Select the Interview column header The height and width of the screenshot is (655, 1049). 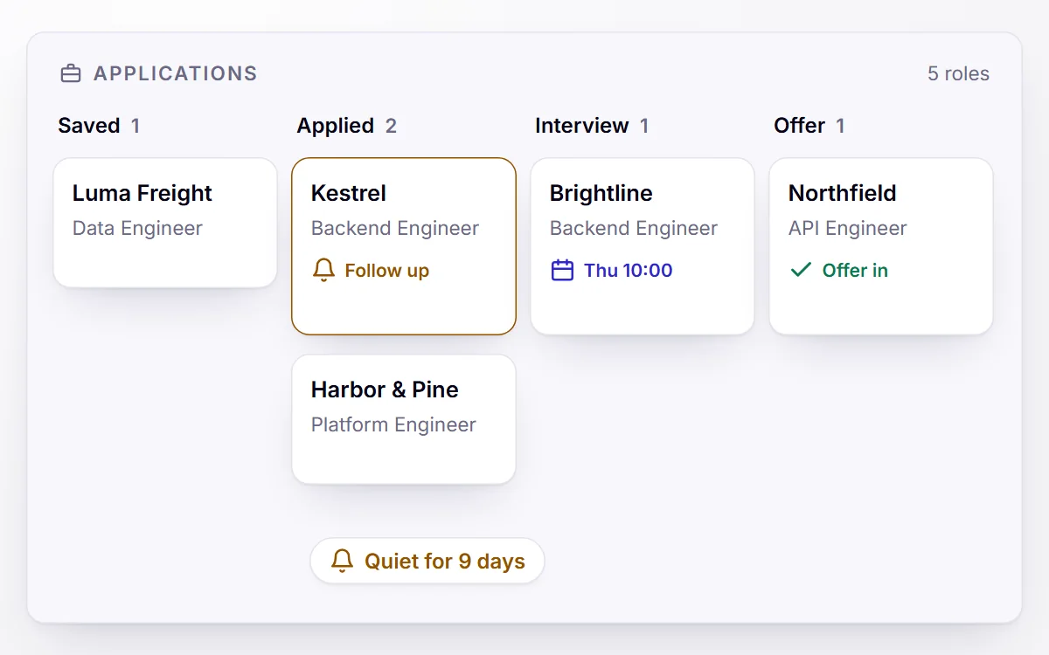pos(582,126)
